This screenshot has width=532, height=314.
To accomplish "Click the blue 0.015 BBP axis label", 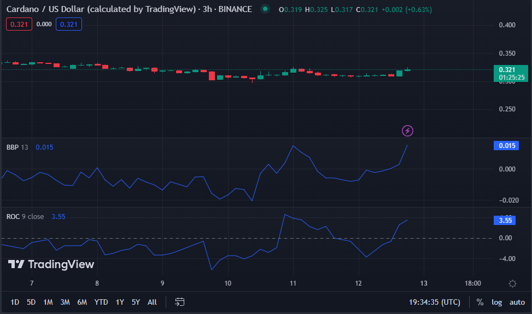I will coord(506,146).
